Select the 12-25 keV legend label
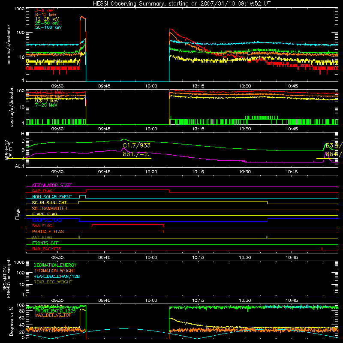343x343 pixels. (x=47, y=19)
